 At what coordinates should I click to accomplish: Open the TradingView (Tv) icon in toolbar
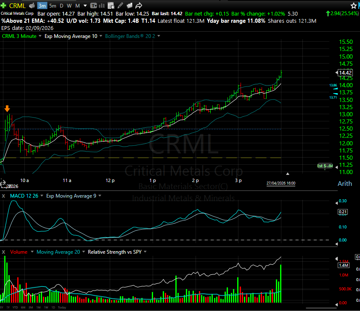pyautogui.click(x=93, y=5)
